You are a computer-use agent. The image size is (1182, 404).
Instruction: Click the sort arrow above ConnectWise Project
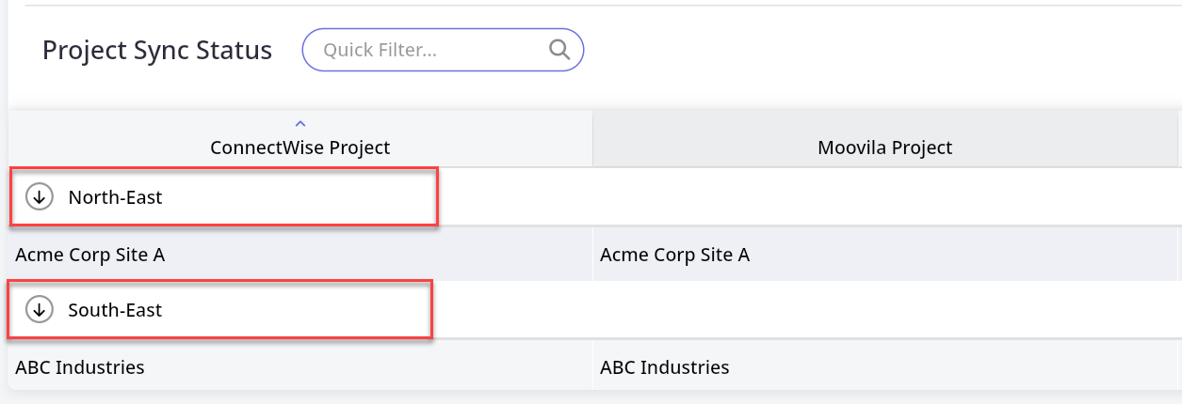300,123
